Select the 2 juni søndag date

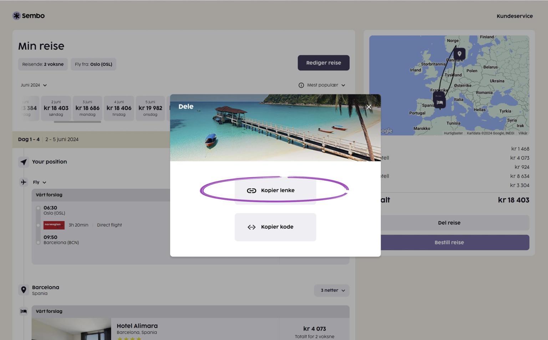pos(56,108)
